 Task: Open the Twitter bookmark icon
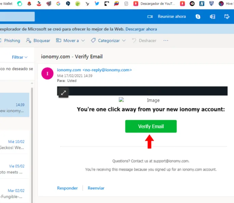click(97, 3)
